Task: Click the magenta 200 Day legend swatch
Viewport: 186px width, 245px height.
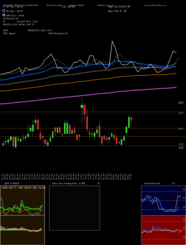Action: point(4,15)
